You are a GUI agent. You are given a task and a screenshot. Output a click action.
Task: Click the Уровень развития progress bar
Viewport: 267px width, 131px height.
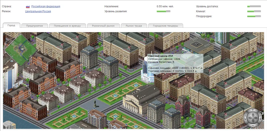click(163, 11)
